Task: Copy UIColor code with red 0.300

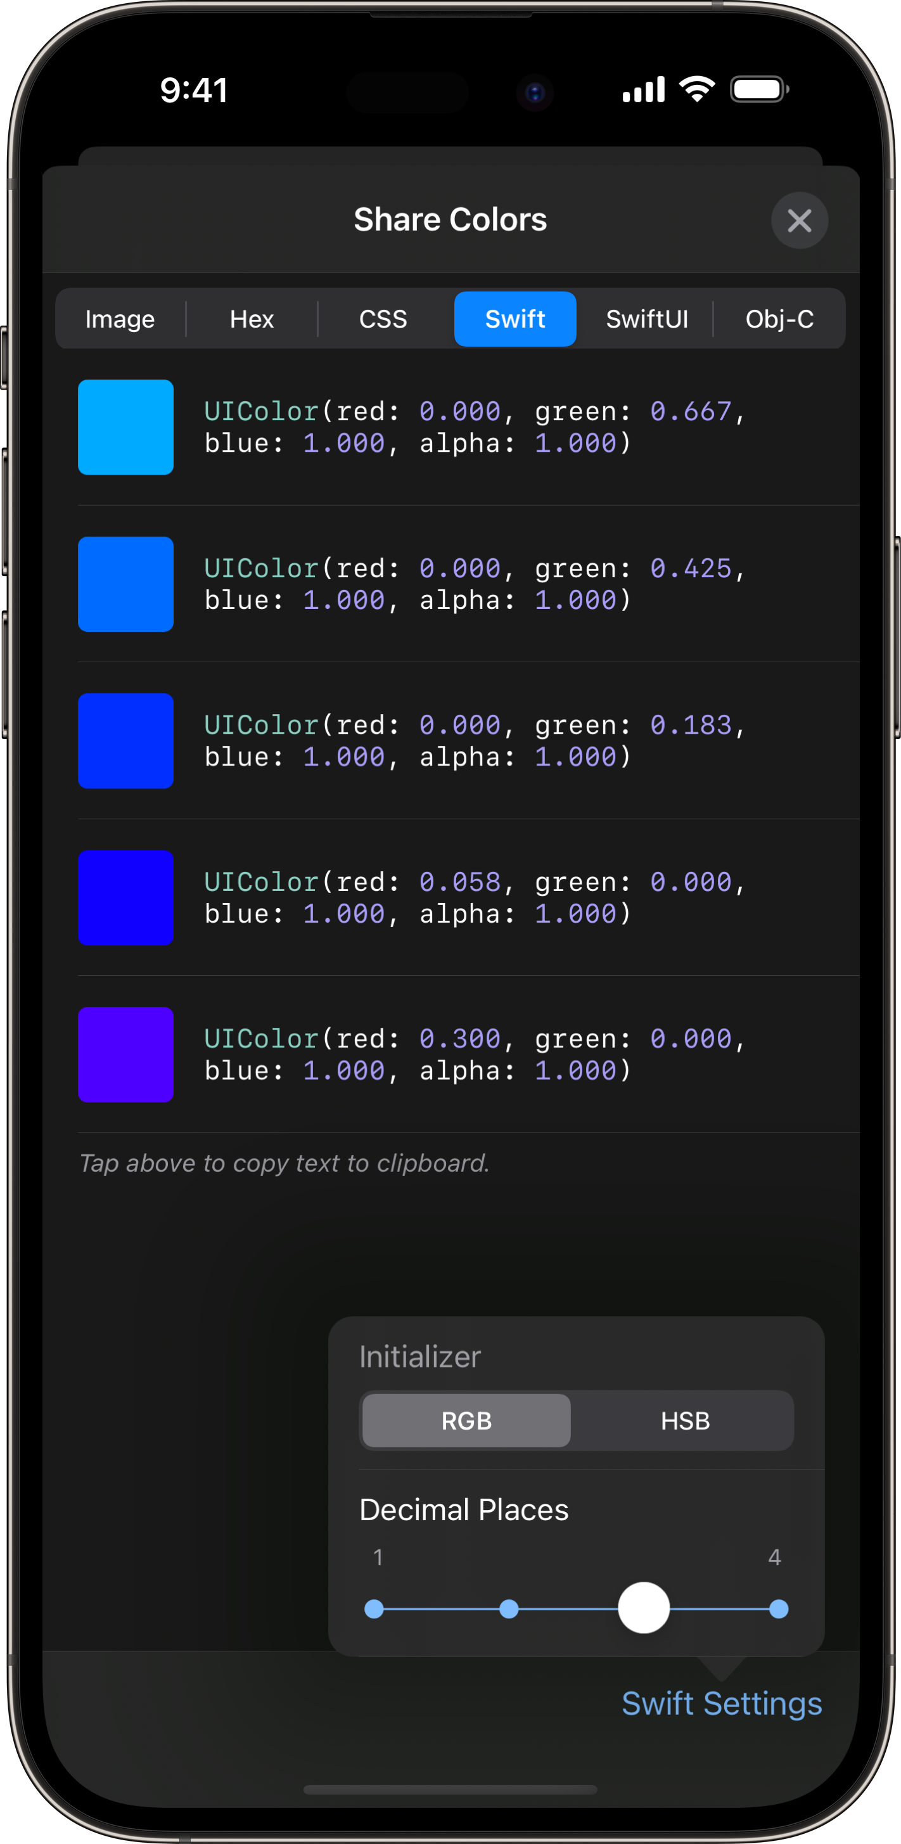Action: [475, 1054]
